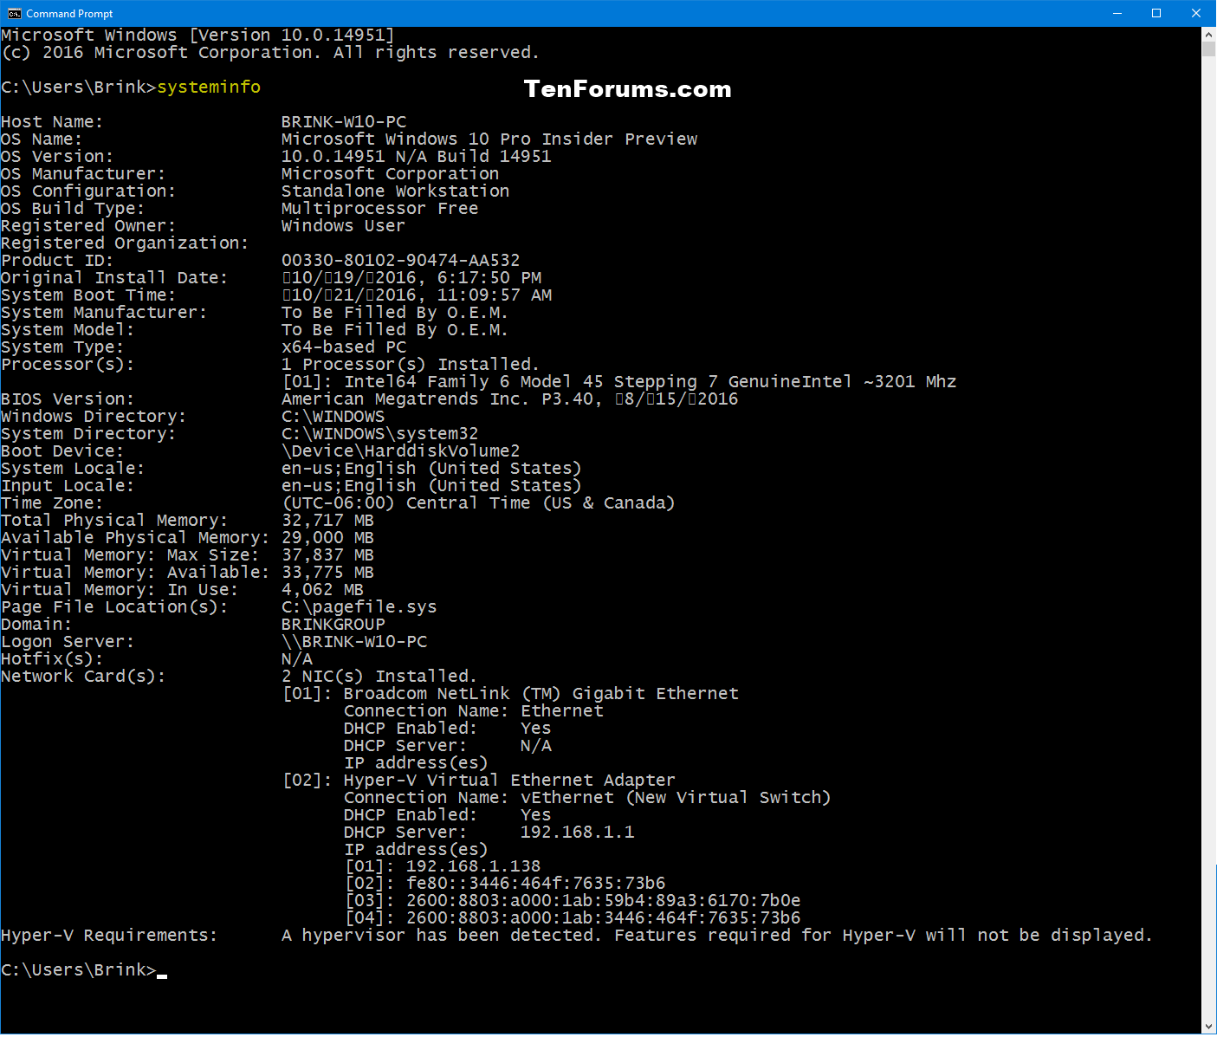Minimize the Command Prompt window
This screenshot has width=1217, height=1037.
pyautogui.click(x=1117, y=13)
